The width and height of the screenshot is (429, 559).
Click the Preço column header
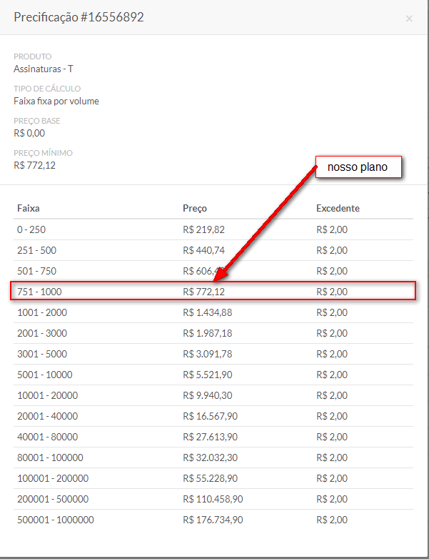pyautogui.click(x=195, y=209)
